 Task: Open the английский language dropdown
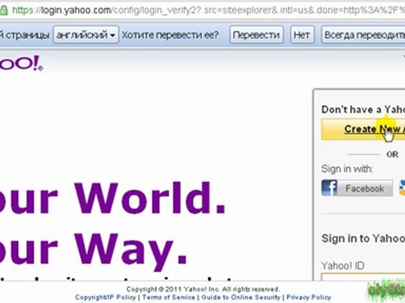pyautogui.click(x=86, y=35)
